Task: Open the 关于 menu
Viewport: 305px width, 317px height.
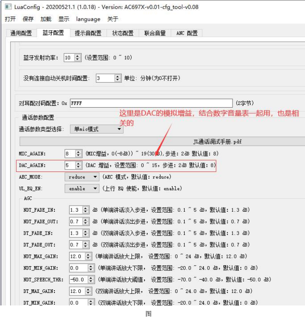Action: [113, 19]
